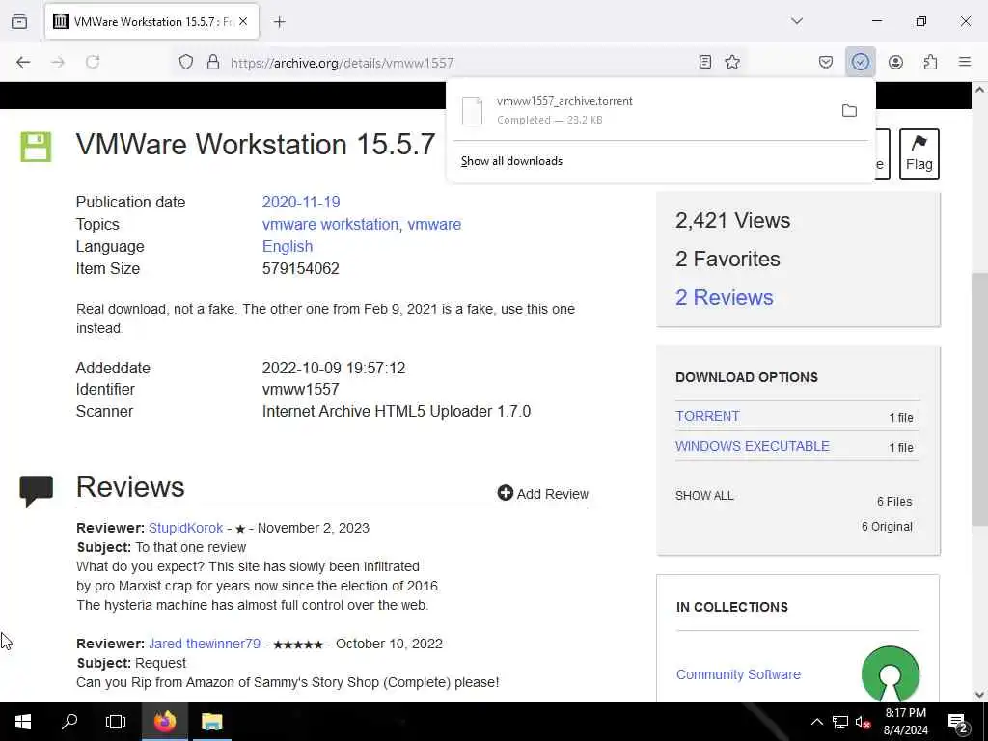Open tracking protection shield icon
The height and width of the screenshot is (741, 988).
(186, 62)
